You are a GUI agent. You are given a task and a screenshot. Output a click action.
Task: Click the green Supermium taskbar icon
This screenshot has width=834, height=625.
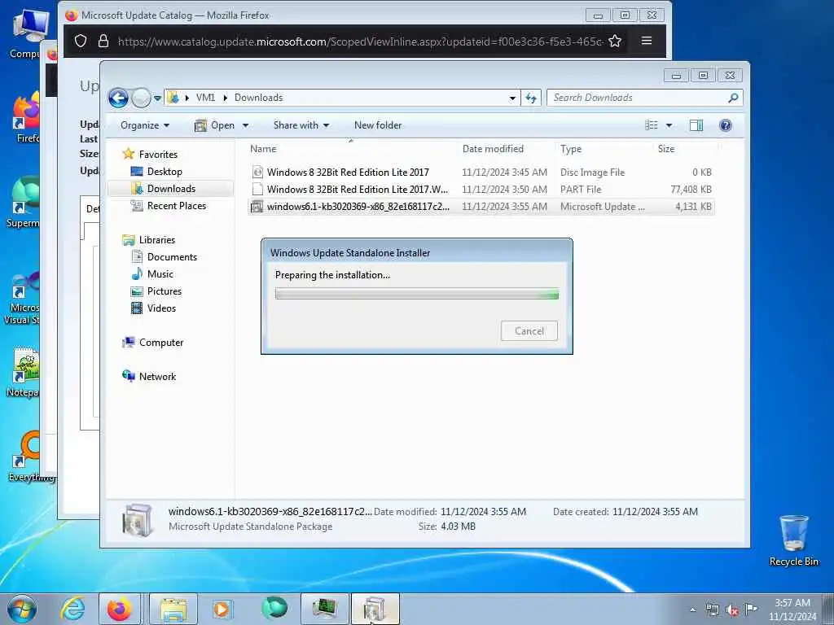tap(274, 609)
